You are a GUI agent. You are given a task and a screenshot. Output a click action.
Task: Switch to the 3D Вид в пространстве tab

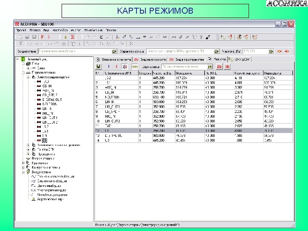[x=187, y=59]
